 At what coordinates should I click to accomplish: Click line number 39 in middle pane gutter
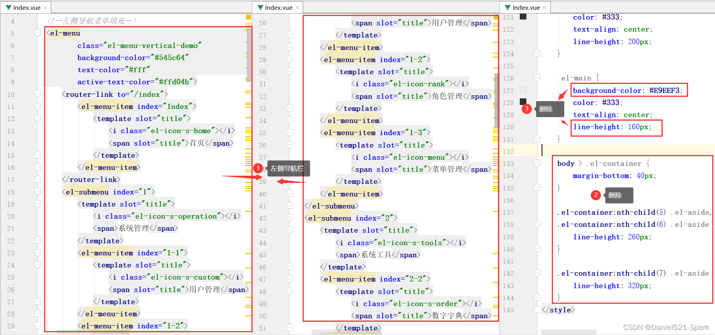tap(262, 182)
